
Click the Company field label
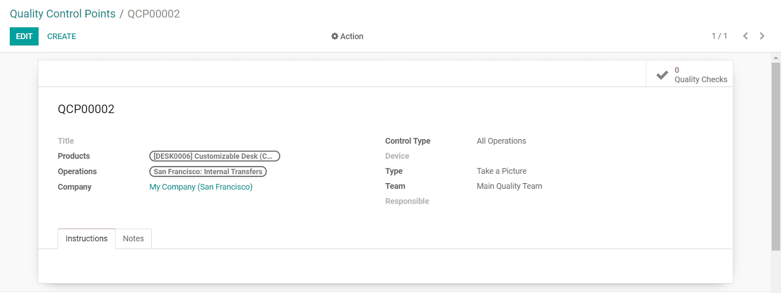click(x=74, y=187)
